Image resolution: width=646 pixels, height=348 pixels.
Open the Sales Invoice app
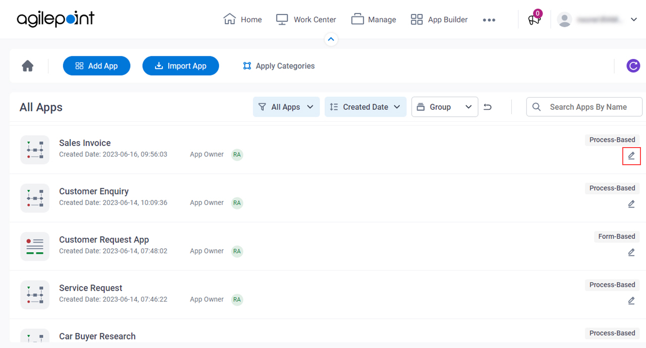(x=85, y=143)
